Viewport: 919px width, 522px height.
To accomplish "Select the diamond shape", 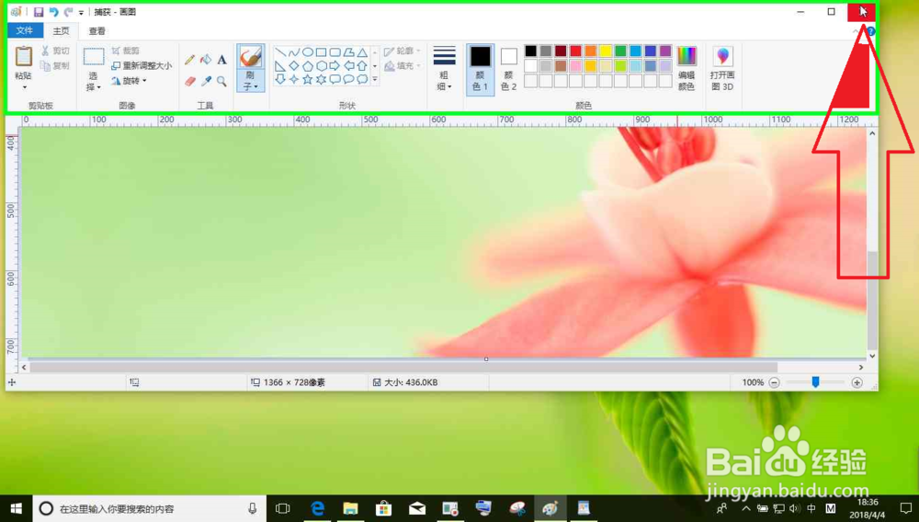I will [294, 65].
